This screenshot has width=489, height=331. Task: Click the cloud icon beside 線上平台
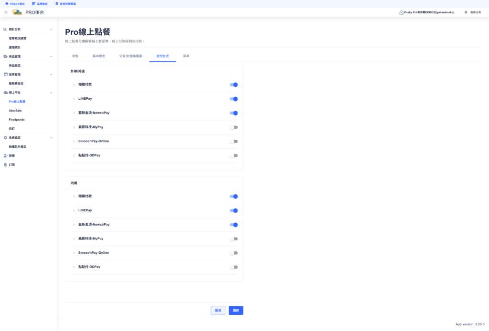click(5, 93)
